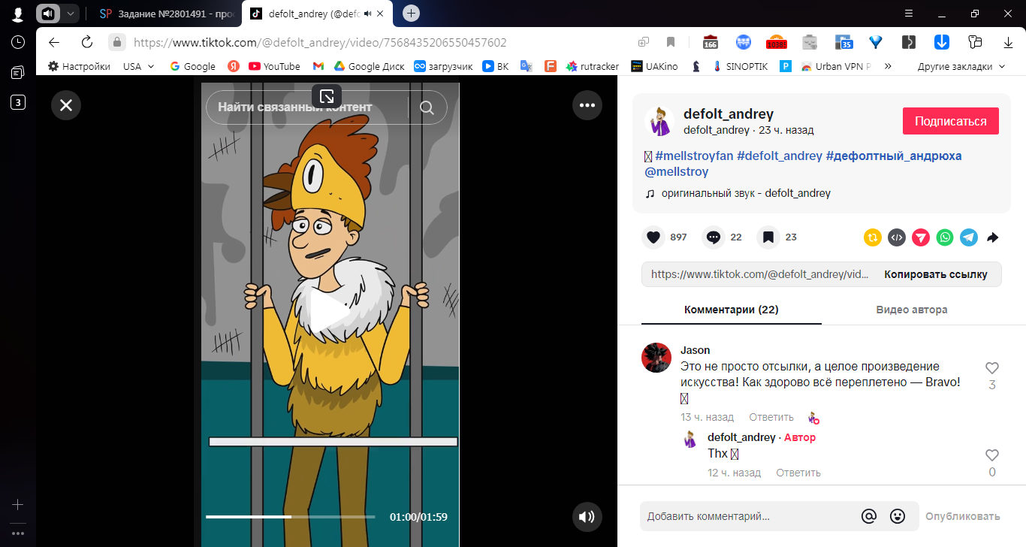Share the video to WhatsApp

tap(945, 237)
